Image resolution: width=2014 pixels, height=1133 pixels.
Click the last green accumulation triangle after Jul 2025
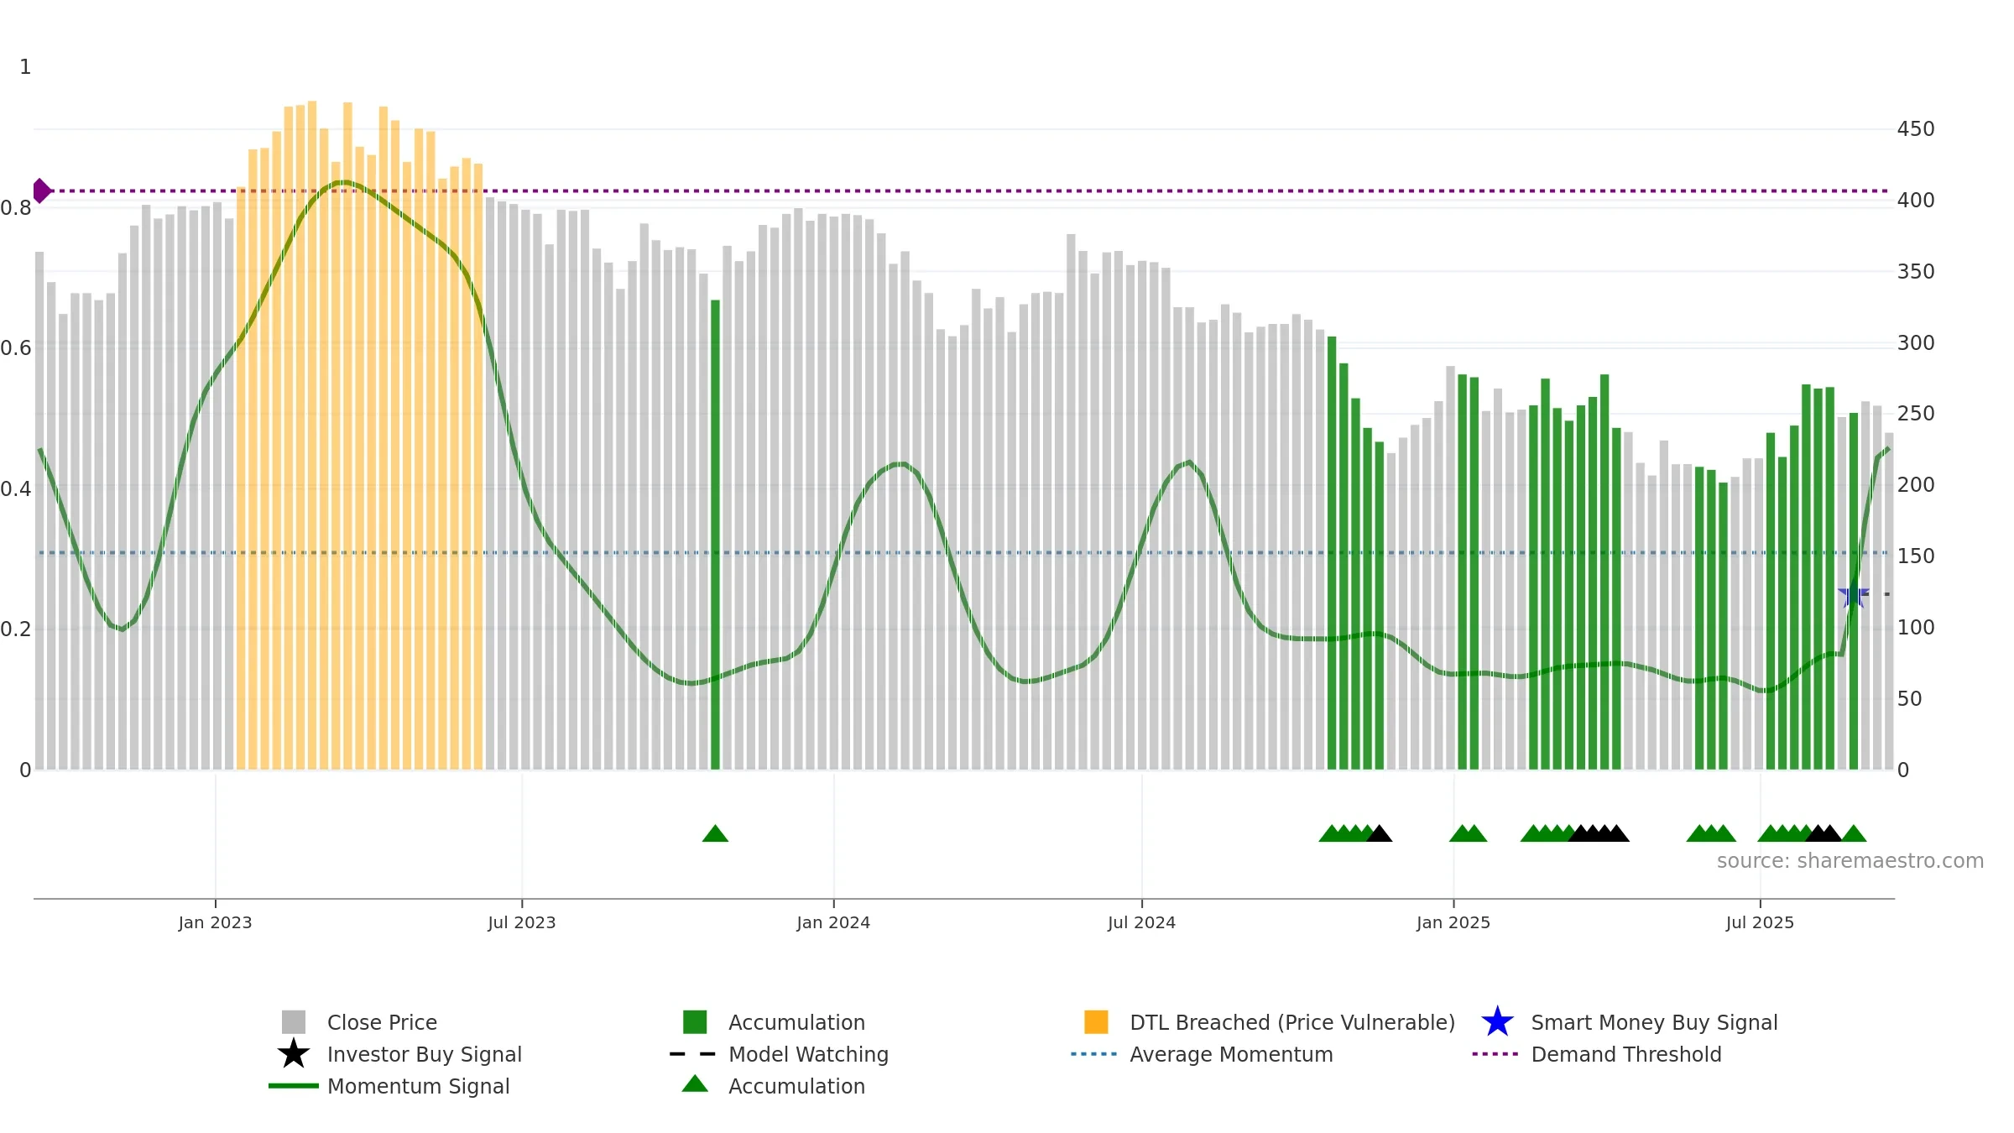(x=1853, y=833)
